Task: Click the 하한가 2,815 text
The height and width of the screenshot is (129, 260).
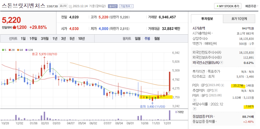Action: 119,28
